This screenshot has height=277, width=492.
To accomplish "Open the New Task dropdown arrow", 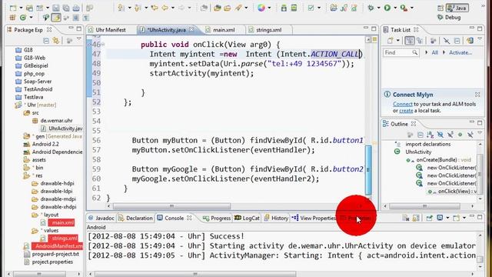I will coord(397,41).
